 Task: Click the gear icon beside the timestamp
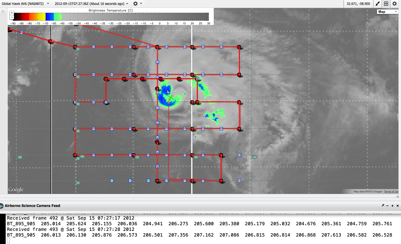(x=135, y=4)
